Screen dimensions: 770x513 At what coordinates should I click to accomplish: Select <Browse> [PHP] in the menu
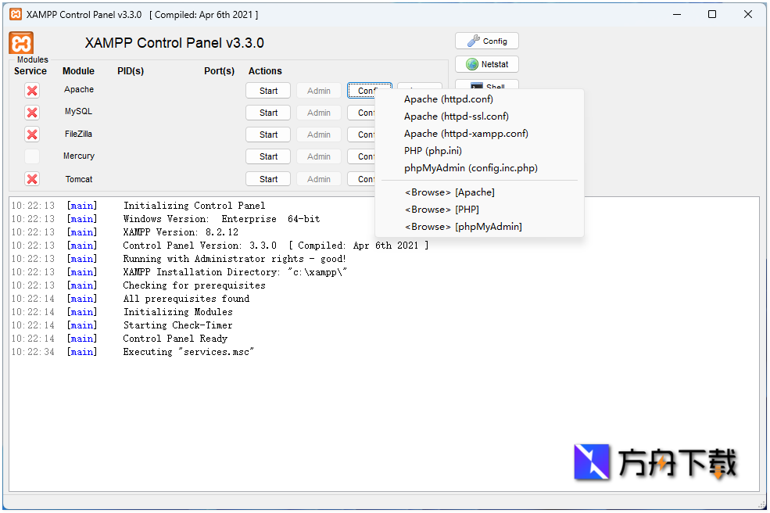click(x=479, y=210)
